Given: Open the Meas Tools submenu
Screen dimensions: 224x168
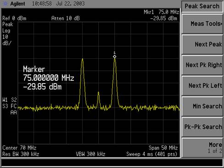Looking at the screenshot, I should coord(202,24).
